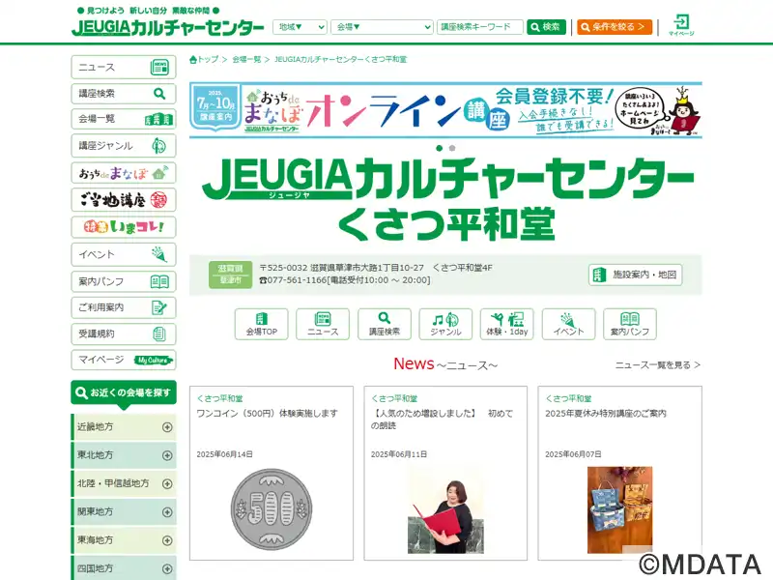Open 講座ジャンル in the left sidebar
This screenshot has height=580, width=773.
[124, 146]
